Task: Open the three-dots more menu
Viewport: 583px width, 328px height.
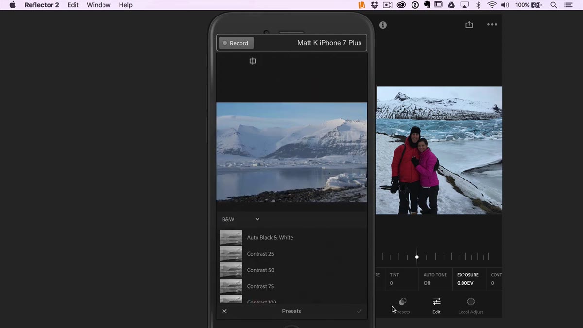Action: [492, 25]
